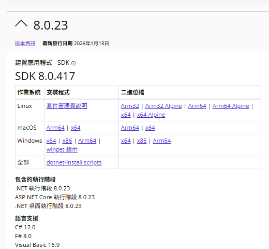The height and width of the screenshot is (249, 269).
Task: Click the Windows row label
Action: click(x=29, y=141)
